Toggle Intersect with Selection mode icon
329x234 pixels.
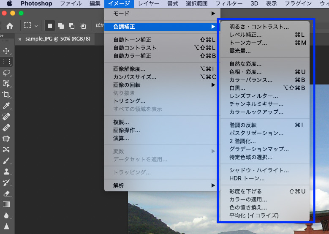coord(83,26)
